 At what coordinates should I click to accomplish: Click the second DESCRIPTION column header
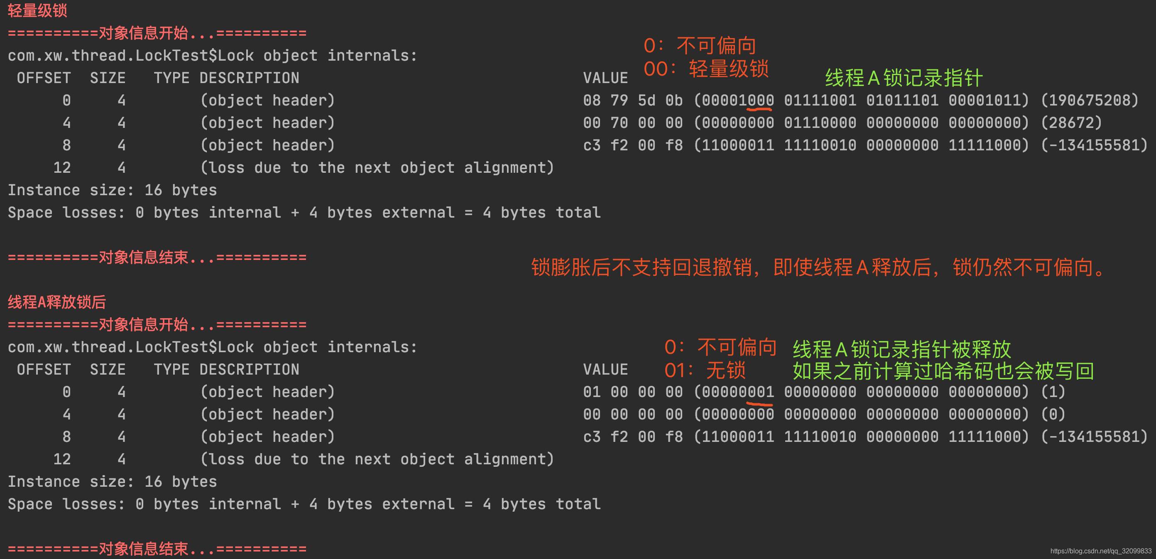(x=249, y=370)
